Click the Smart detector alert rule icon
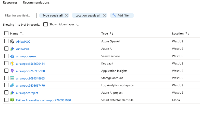200x114 pixels. pos(12,100)
